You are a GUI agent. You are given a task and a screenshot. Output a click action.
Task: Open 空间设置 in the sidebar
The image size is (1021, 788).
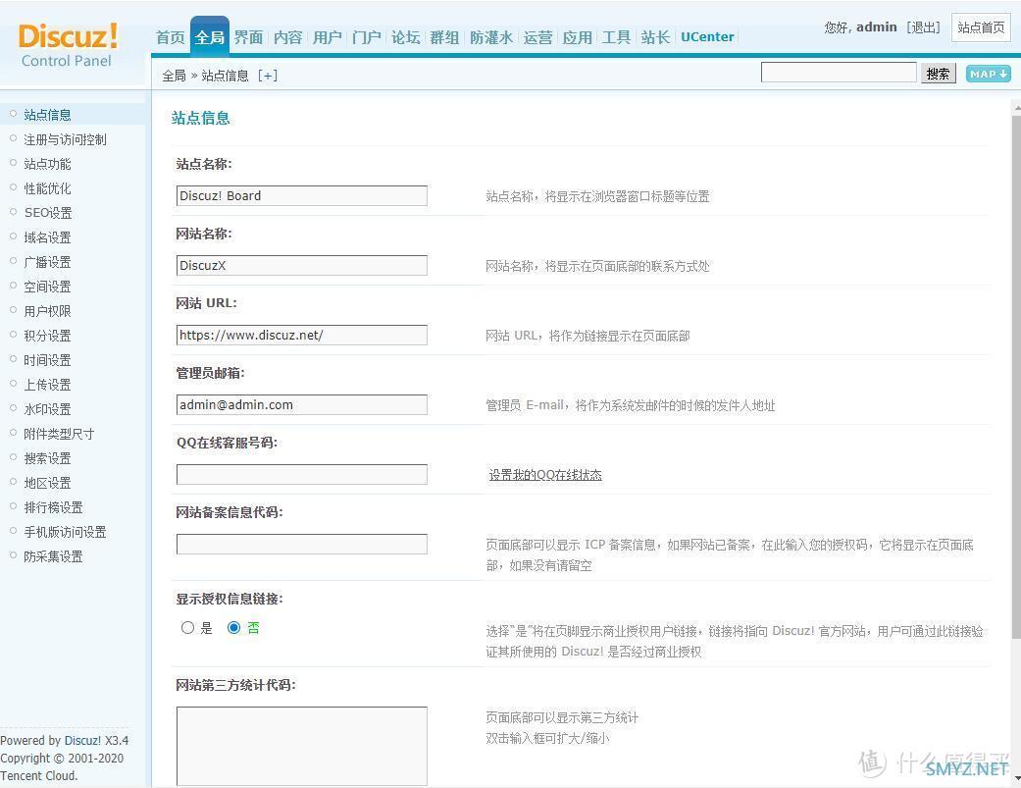point(47,287)
